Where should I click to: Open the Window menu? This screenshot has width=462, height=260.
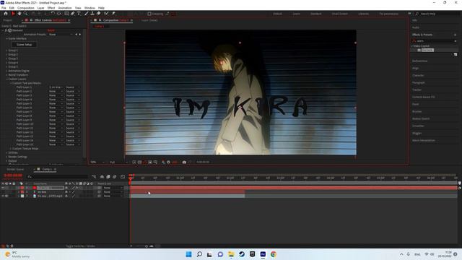90,8
